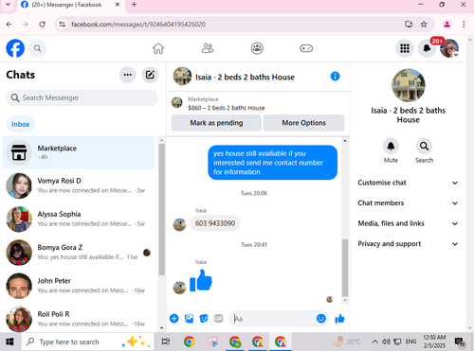The width and height of the screenshot is (474, 351).
Task: Open the Marketplace chat entry
Action: click(78, 152)
